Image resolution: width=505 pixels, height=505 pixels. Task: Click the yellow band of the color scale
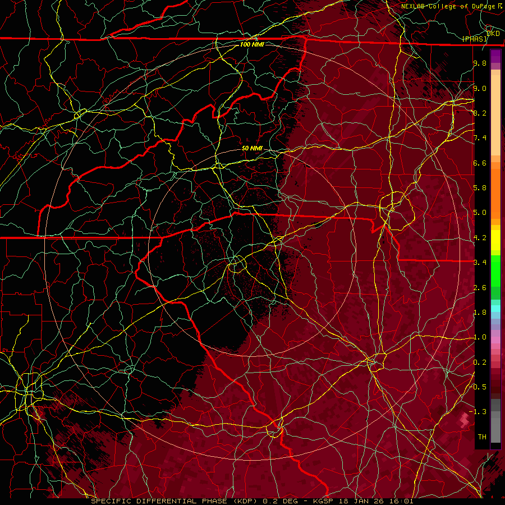click(495, 240)
